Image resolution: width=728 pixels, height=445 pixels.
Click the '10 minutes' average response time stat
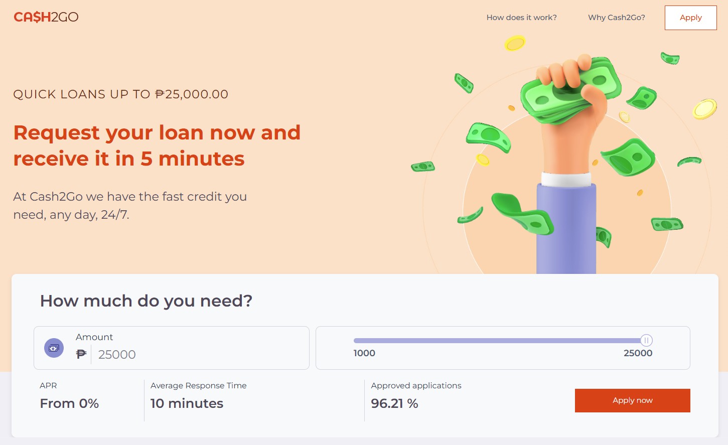click(187, 403)
